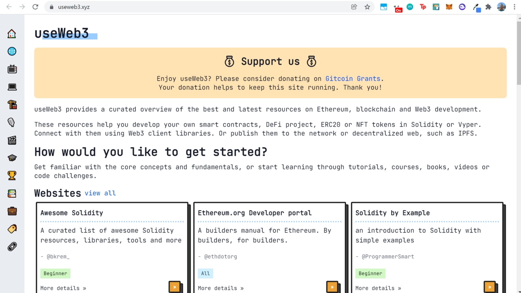Screen dimensions: 521x293
Task: Open the graduation cap sidebar icon
Action: (12, 158)
